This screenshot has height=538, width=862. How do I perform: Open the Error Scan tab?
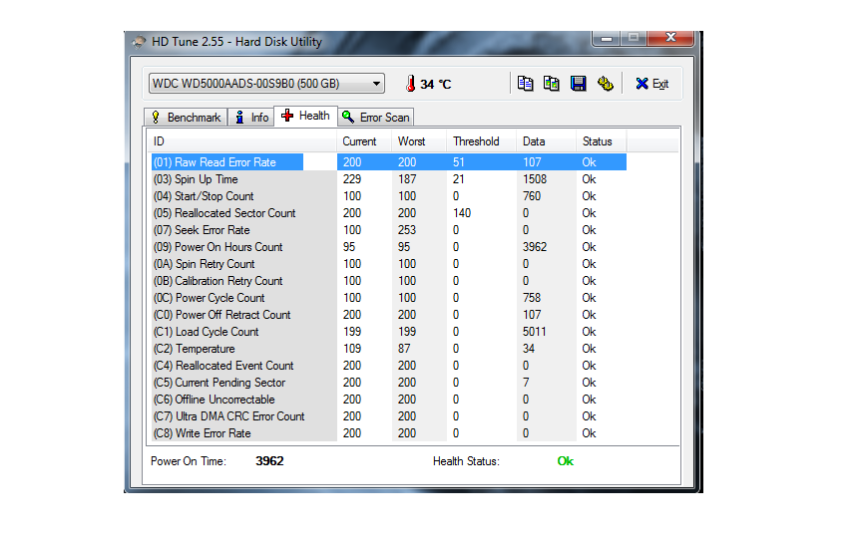376,118
